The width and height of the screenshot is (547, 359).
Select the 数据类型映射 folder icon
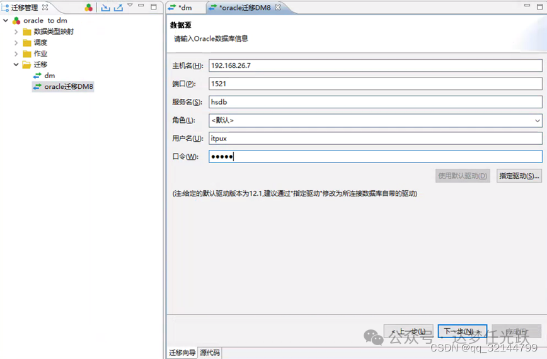tap(27, 32)
